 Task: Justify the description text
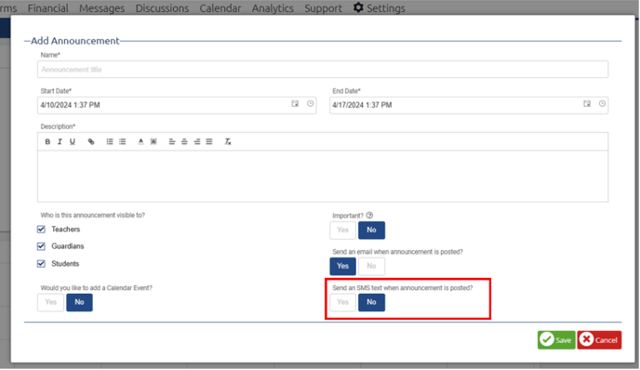209,141
